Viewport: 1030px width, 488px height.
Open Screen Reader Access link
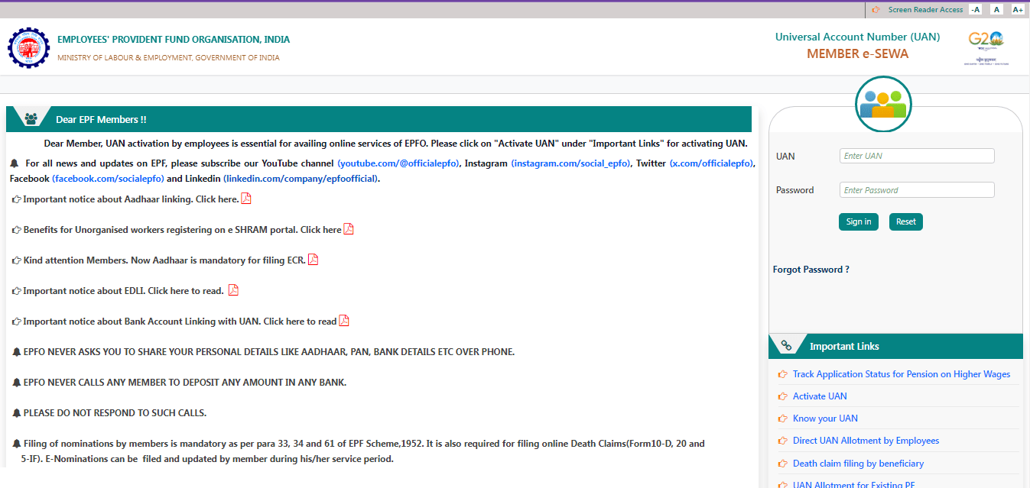[925, 10]
